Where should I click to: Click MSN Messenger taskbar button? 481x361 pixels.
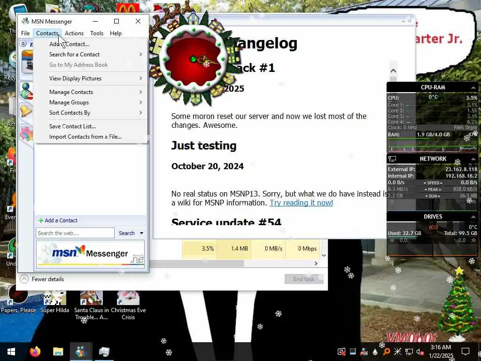[x=81, y=352]
